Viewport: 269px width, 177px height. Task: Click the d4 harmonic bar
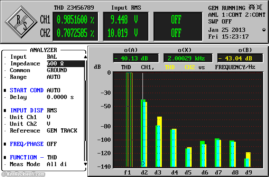point(173,148)
